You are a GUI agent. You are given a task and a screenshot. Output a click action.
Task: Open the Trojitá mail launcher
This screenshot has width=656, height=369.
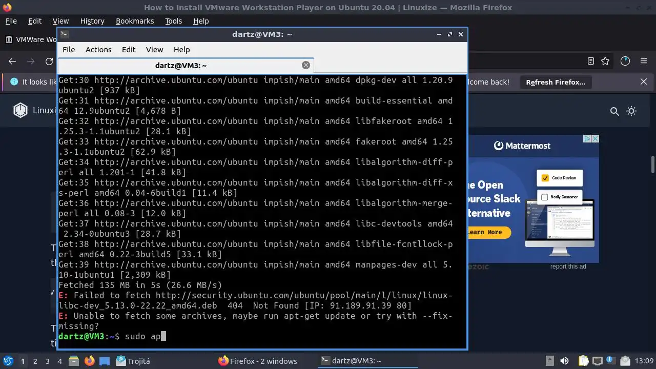[x=133, y=361]
